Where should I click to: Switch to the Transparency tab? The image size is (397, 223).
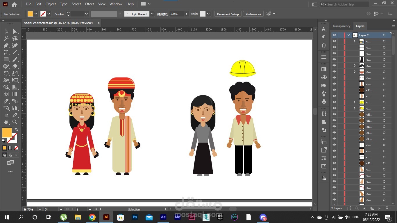pos(341,26)
